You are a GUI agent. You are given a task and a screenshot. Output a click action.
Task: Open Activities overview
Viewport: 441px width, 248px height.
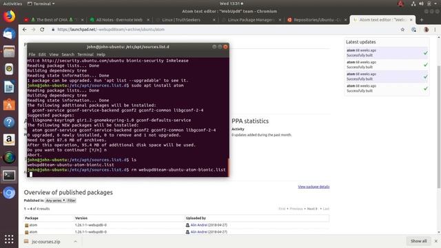[x=12, y=3]
